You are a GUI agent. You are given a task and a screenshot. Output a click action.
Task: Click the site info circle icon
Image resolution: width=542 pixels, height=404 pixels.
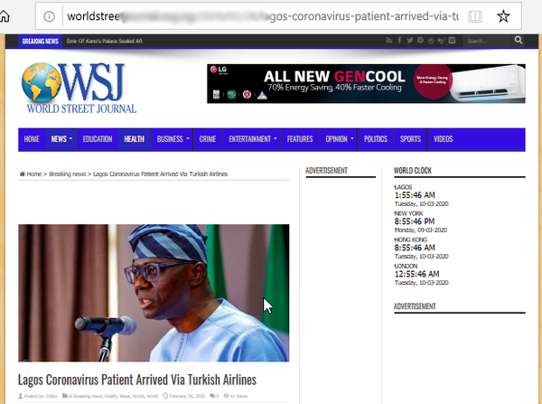click(x=49, y=16)
